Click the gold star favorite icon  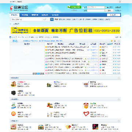click(111, 41)
